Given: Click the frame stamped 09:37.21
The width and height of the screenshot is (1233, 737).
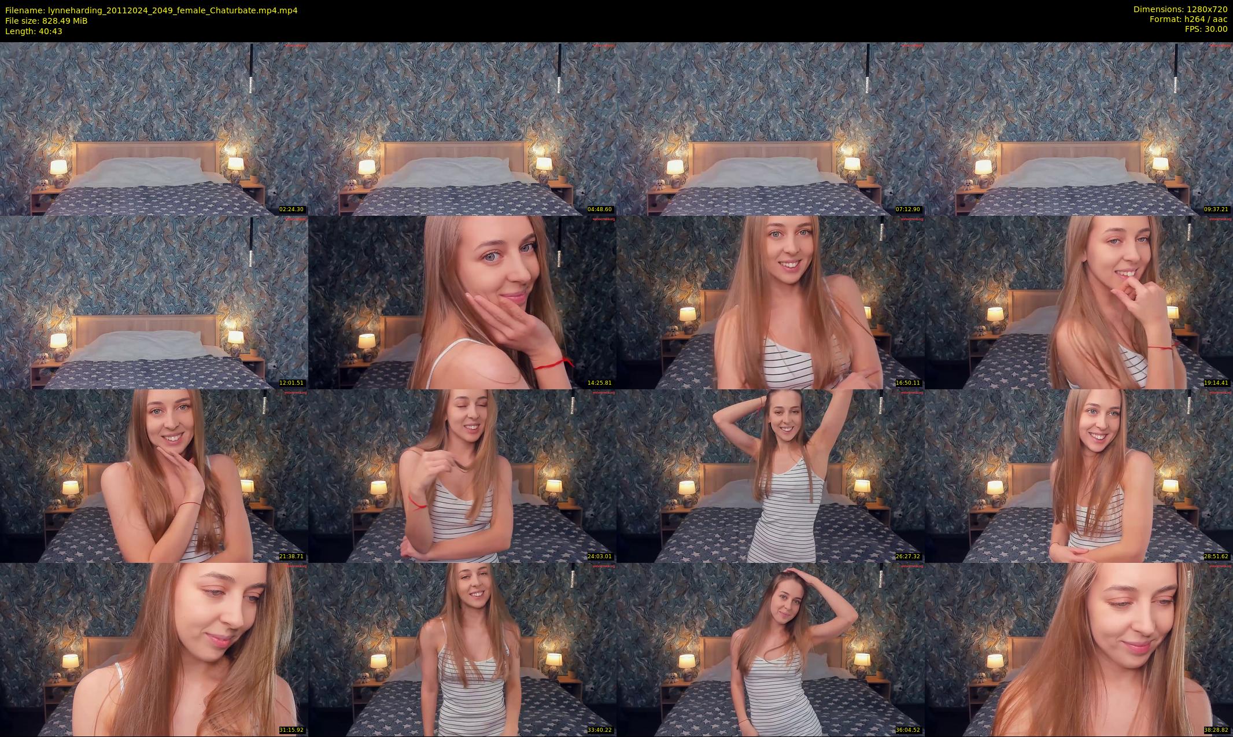Looking at the screenshot, I should pyautogui.click(x=1079, y=128).
